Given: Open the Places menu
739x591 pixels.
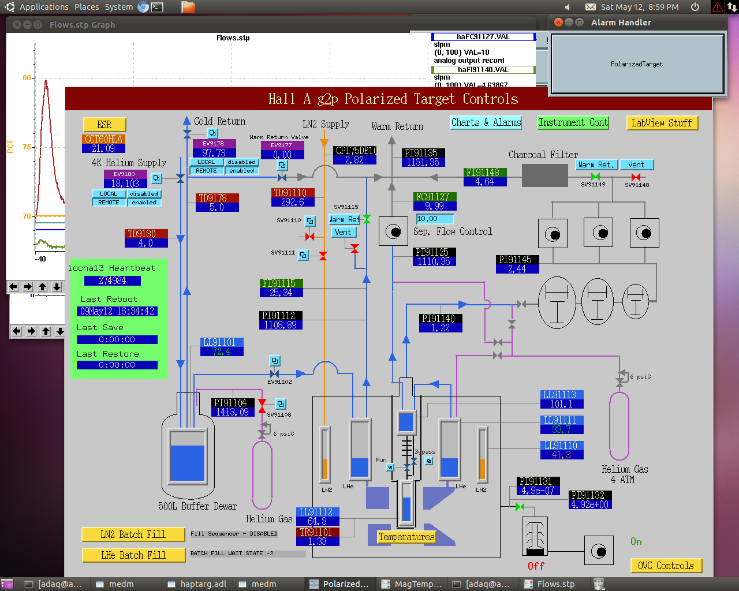Looking at the screenshot, I should tap(87, 7).
